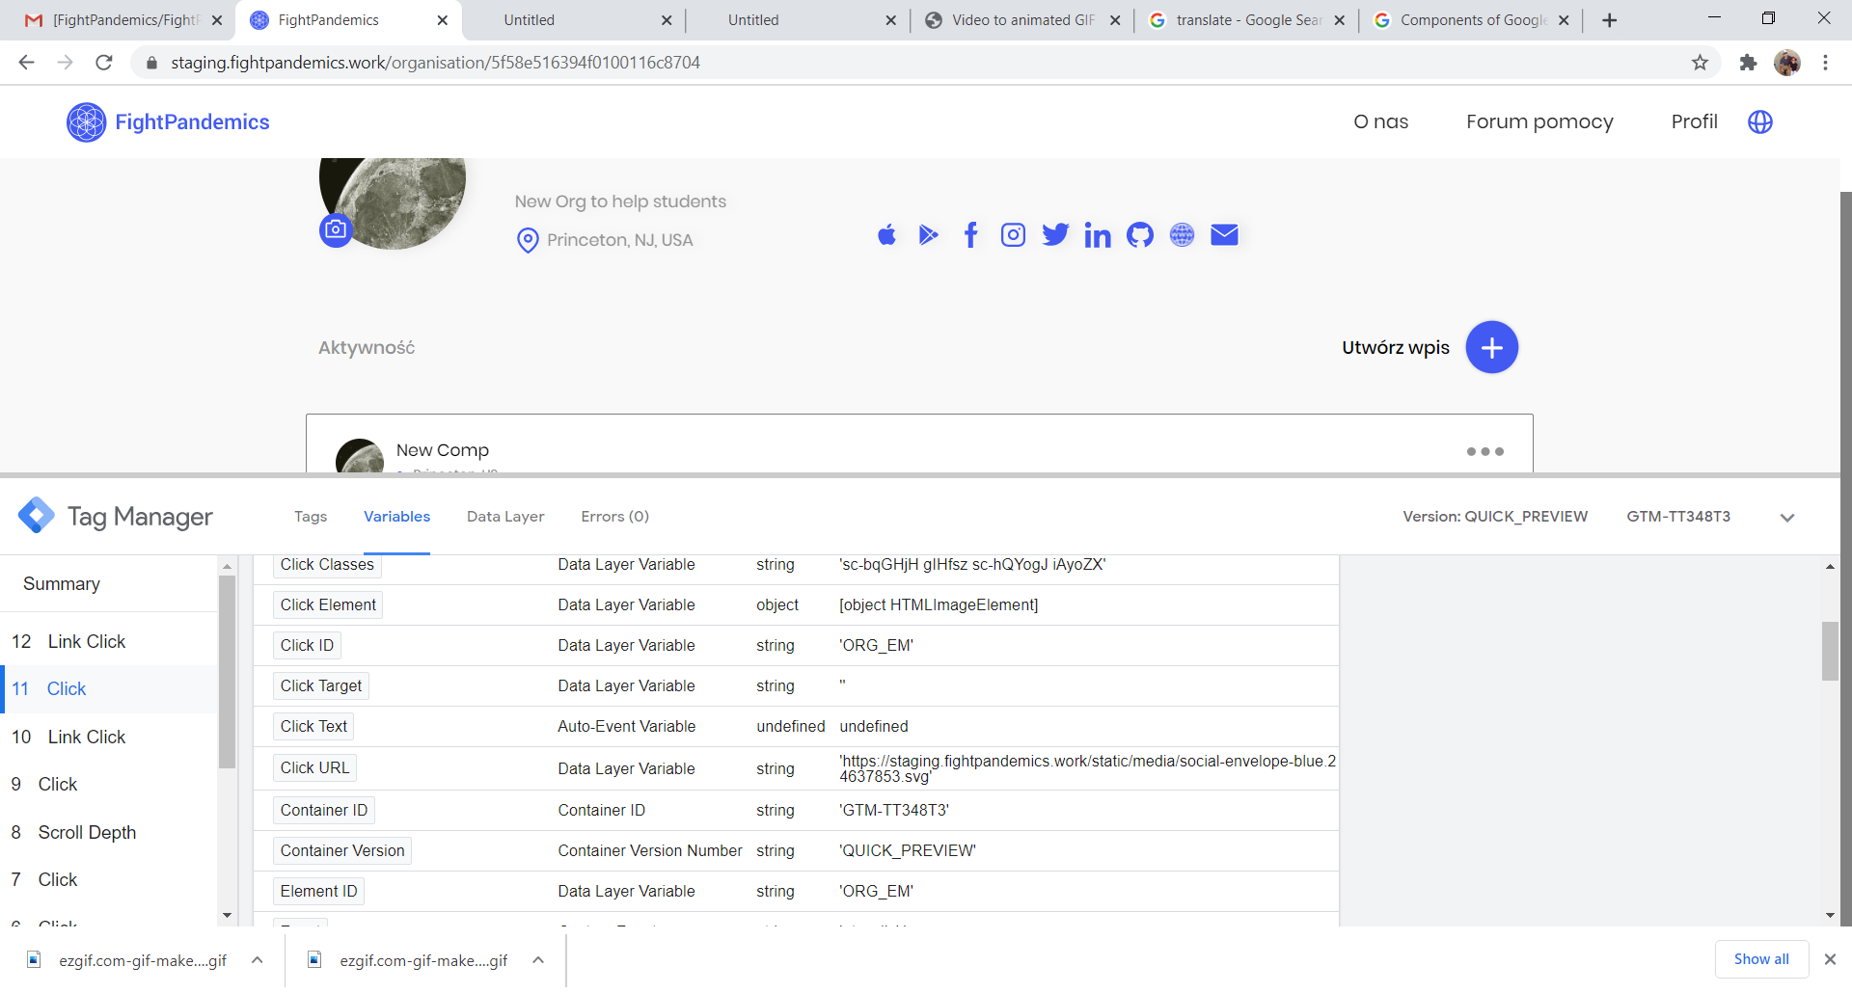Click the address bar URL
Screen dimensions: 1852x993
coord(435,63)
